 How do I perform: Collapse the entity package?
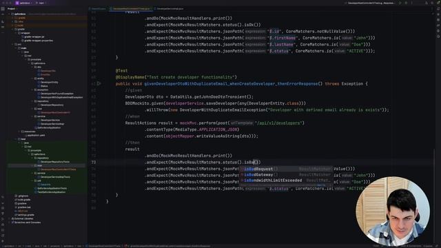pos(32,79)
